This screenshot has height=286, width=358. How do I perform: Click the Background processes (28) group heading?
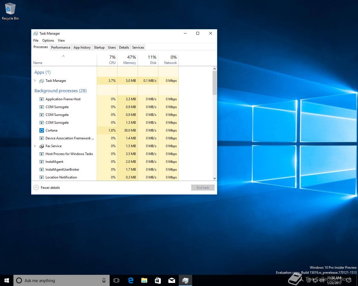(x=60, y=91)
